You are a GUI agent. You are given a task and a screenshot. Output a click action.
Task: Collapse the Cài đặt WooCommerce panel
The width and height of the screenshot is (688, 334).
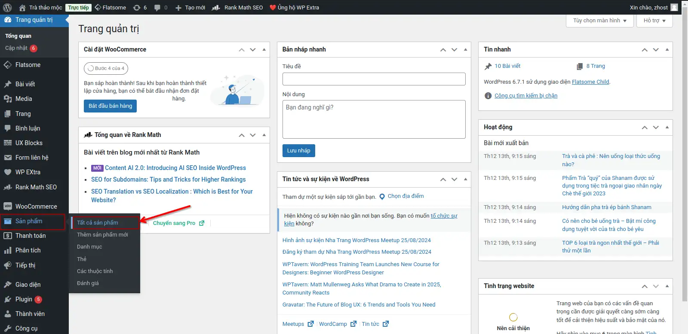[x=264, y=49]
